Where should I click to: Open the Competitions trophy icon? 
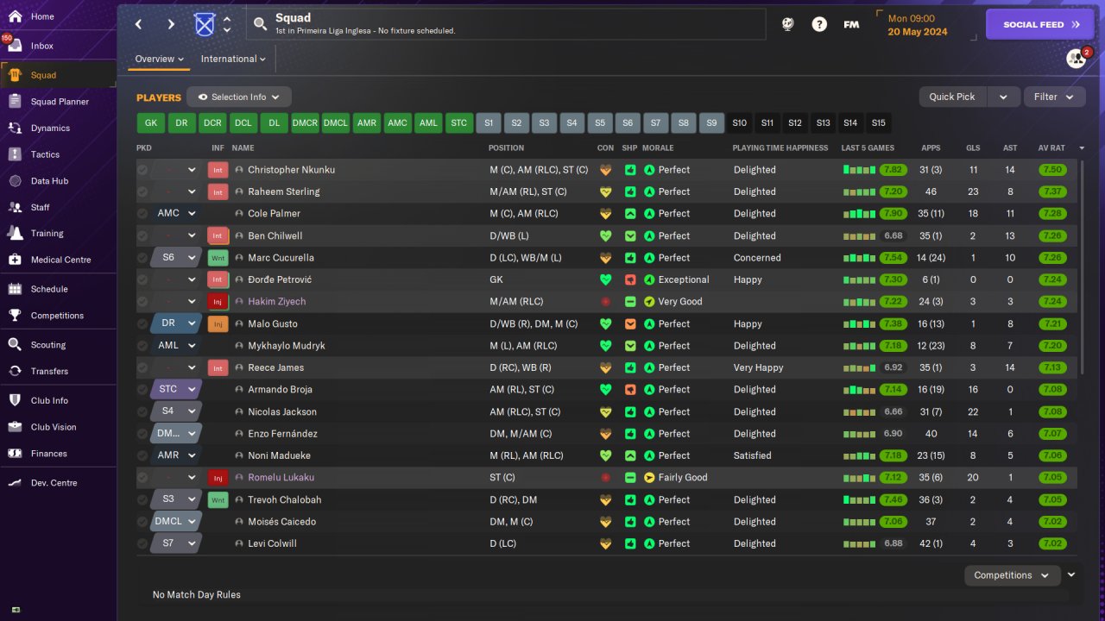coord(15,316)
